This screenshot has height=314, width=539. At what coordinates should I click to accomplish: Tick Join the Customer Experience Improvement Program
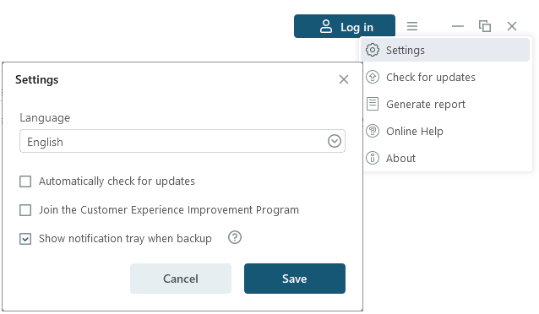pos(25,210)
